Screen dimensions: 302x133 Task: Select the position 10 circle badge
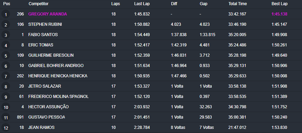[6, 107]
